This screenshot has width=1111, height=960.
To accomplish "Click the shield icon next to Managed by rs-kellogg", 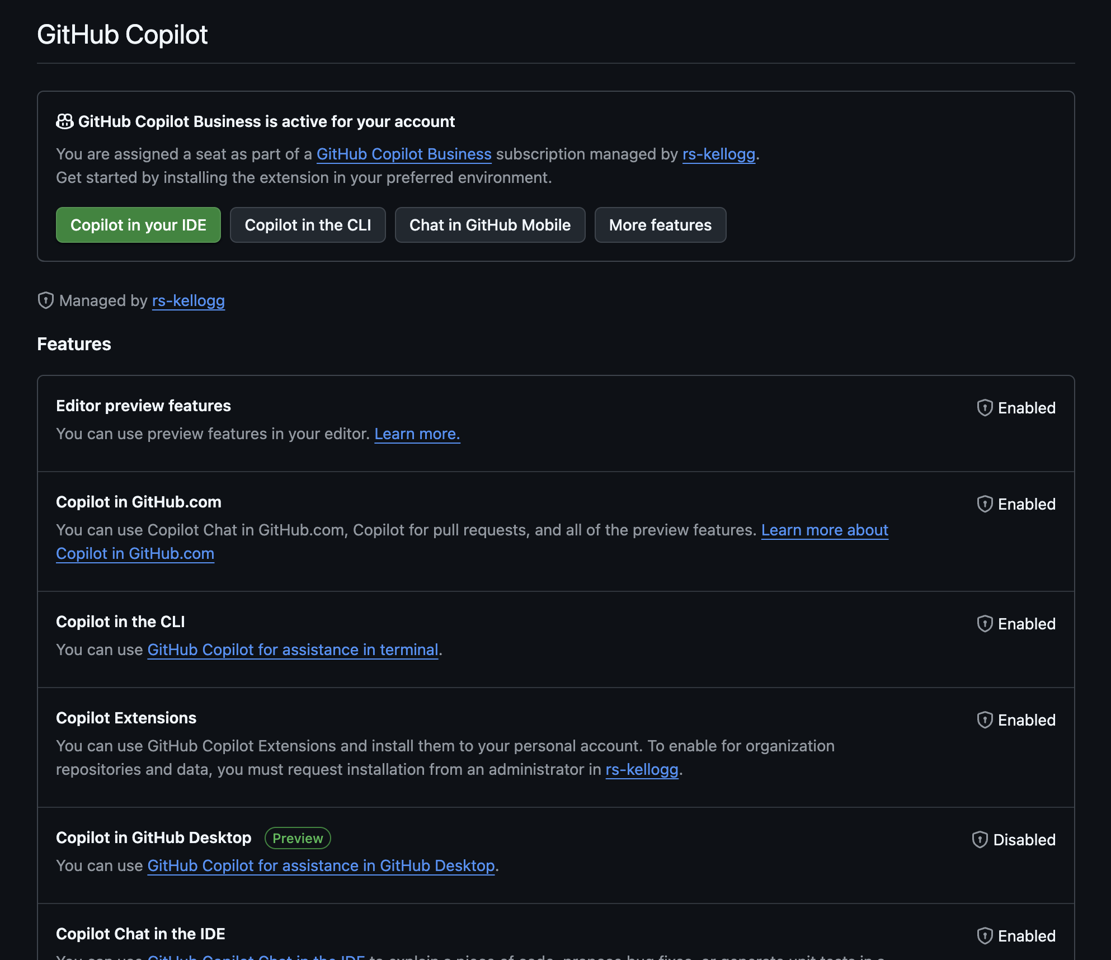I will point(45,300).
